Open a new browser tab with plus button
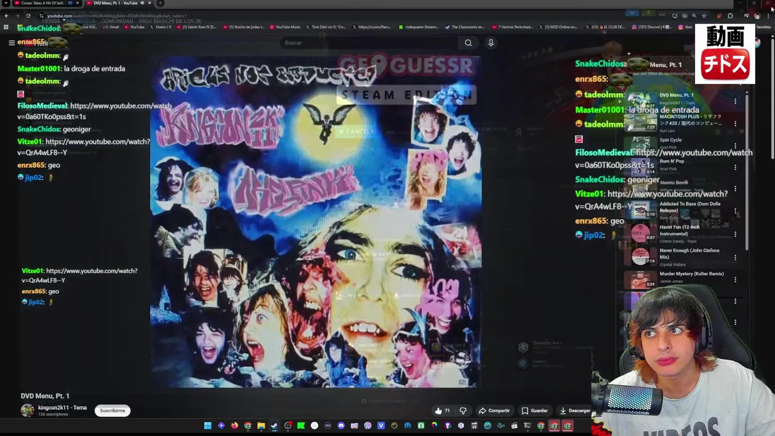775x436 pixels. [160, 3]
